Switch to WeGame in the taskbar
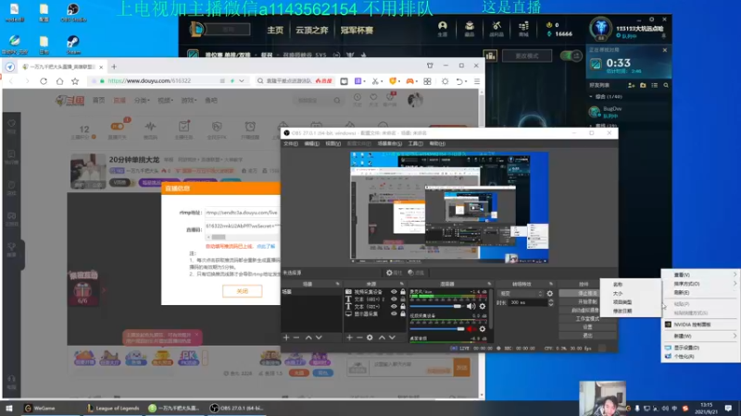 pos(40,408)
